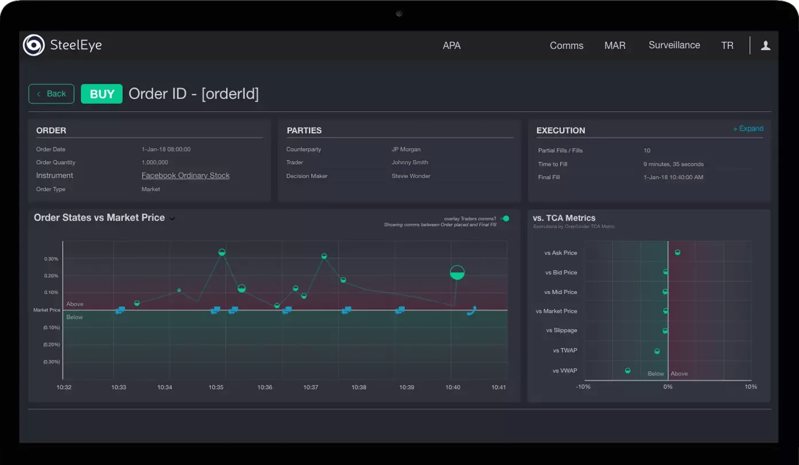Click the phone call icon on chart

tap(471, 311)
